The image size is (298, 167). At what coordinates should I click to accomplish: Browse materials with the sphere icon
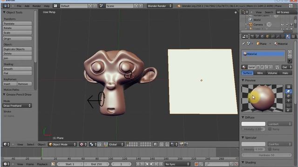[x=244, y=67]
